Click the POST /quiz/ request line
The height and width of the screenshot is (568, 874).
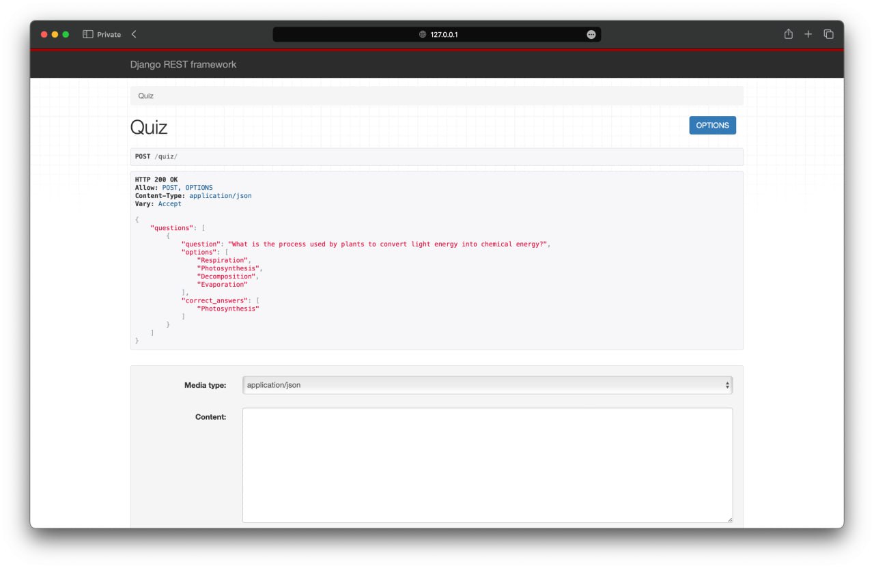156,156
